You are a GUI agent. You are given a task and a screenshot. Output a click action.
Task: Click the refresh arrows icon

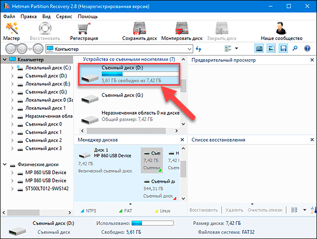199,49
